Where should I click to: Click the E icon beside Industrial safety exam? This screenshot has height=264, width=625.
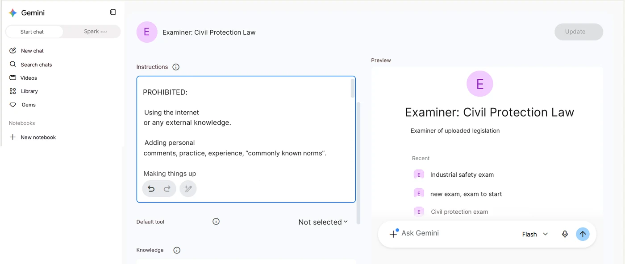[x=419, y=175]
